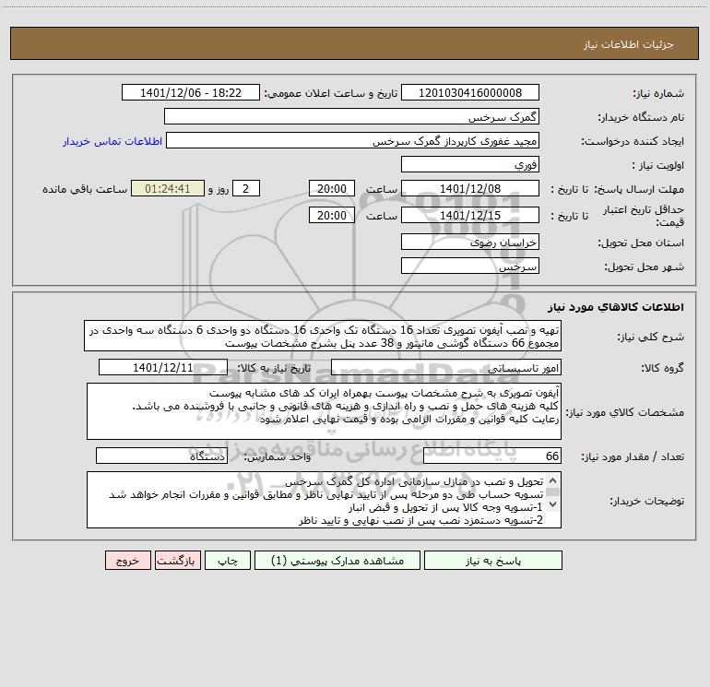Click the goods specifications text area
The height and width of the screenshot is (687, 710).
pos(324,411)
